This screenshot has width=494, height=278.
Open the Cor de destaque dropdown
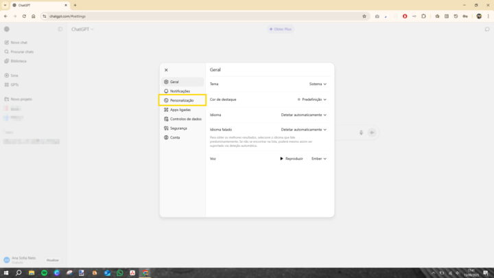click(x=311, y=100)
